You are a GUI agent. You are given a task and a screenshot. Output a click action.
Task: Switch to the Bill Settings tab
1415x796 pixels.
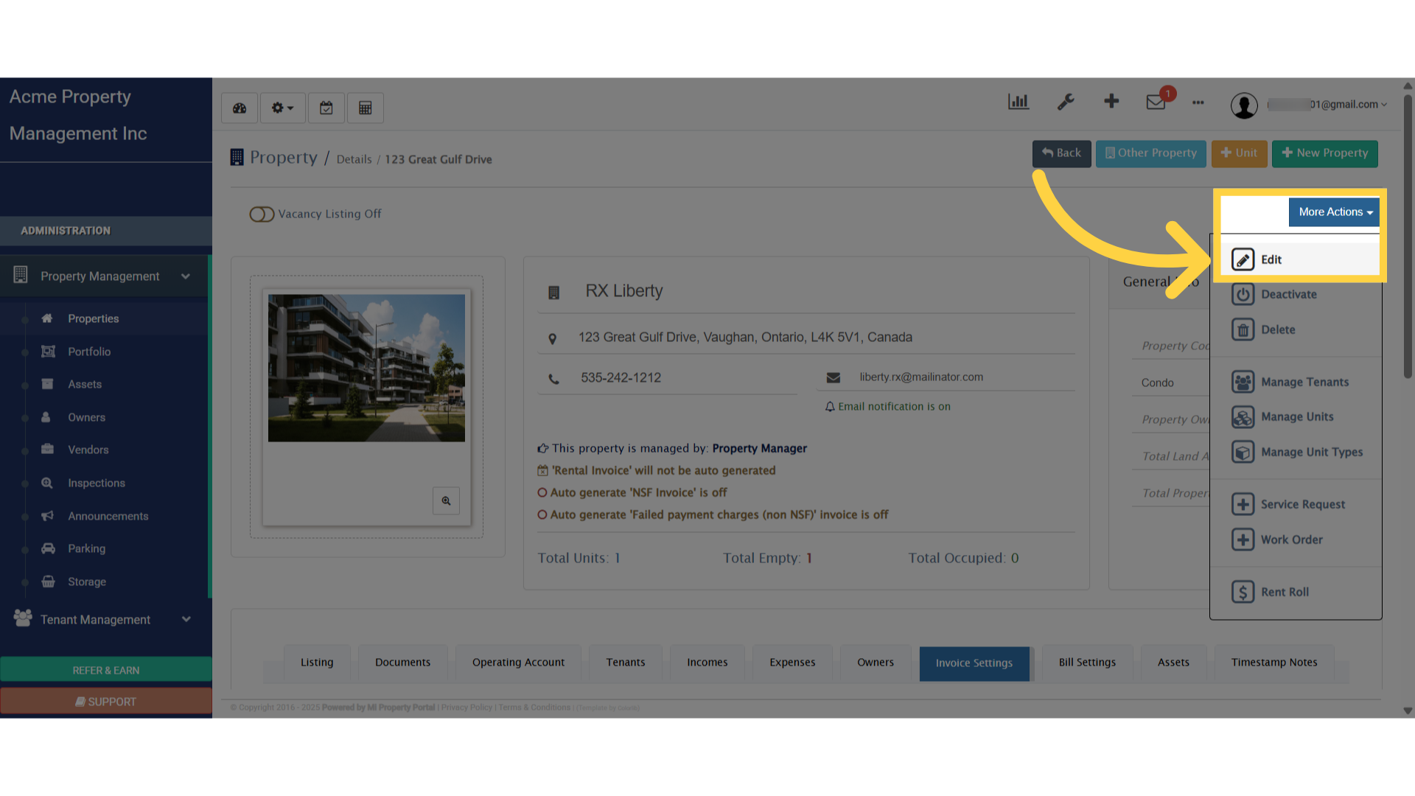coord(1087,662)
